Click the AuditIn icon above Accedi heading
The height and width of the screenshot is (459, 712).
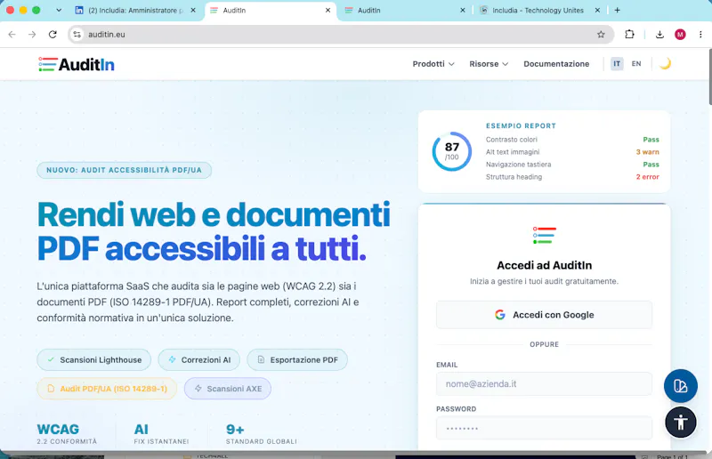click(x=544, y=235)
